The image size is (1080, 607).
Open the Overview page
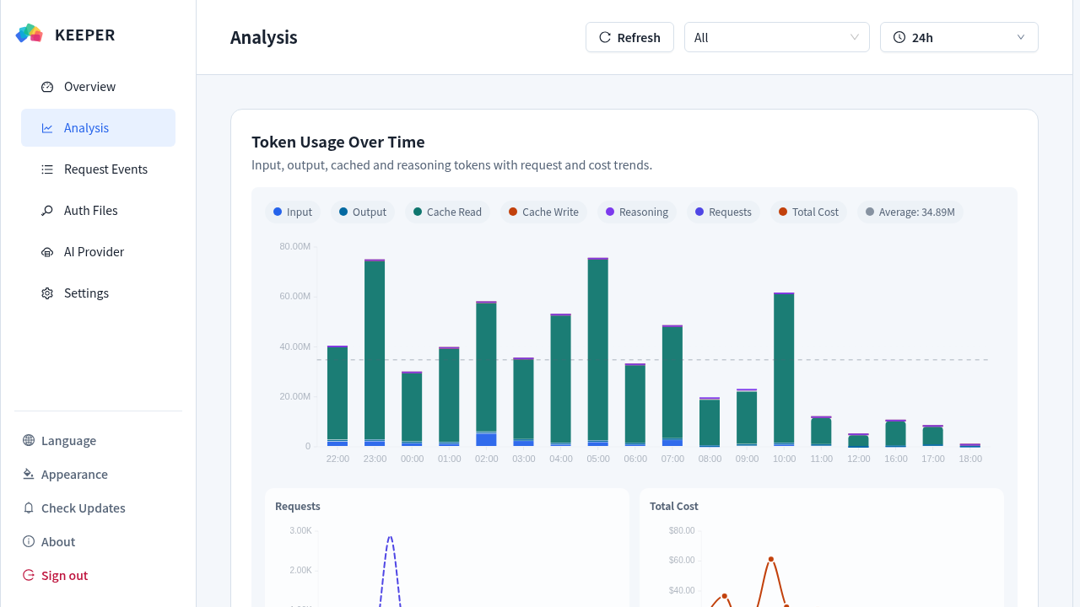(98, 87)
